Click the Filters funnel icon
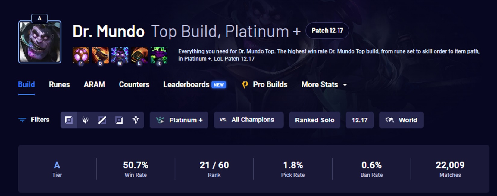This screenshot has height=196, width=497. pyautogui.click(x=22, y=120)
